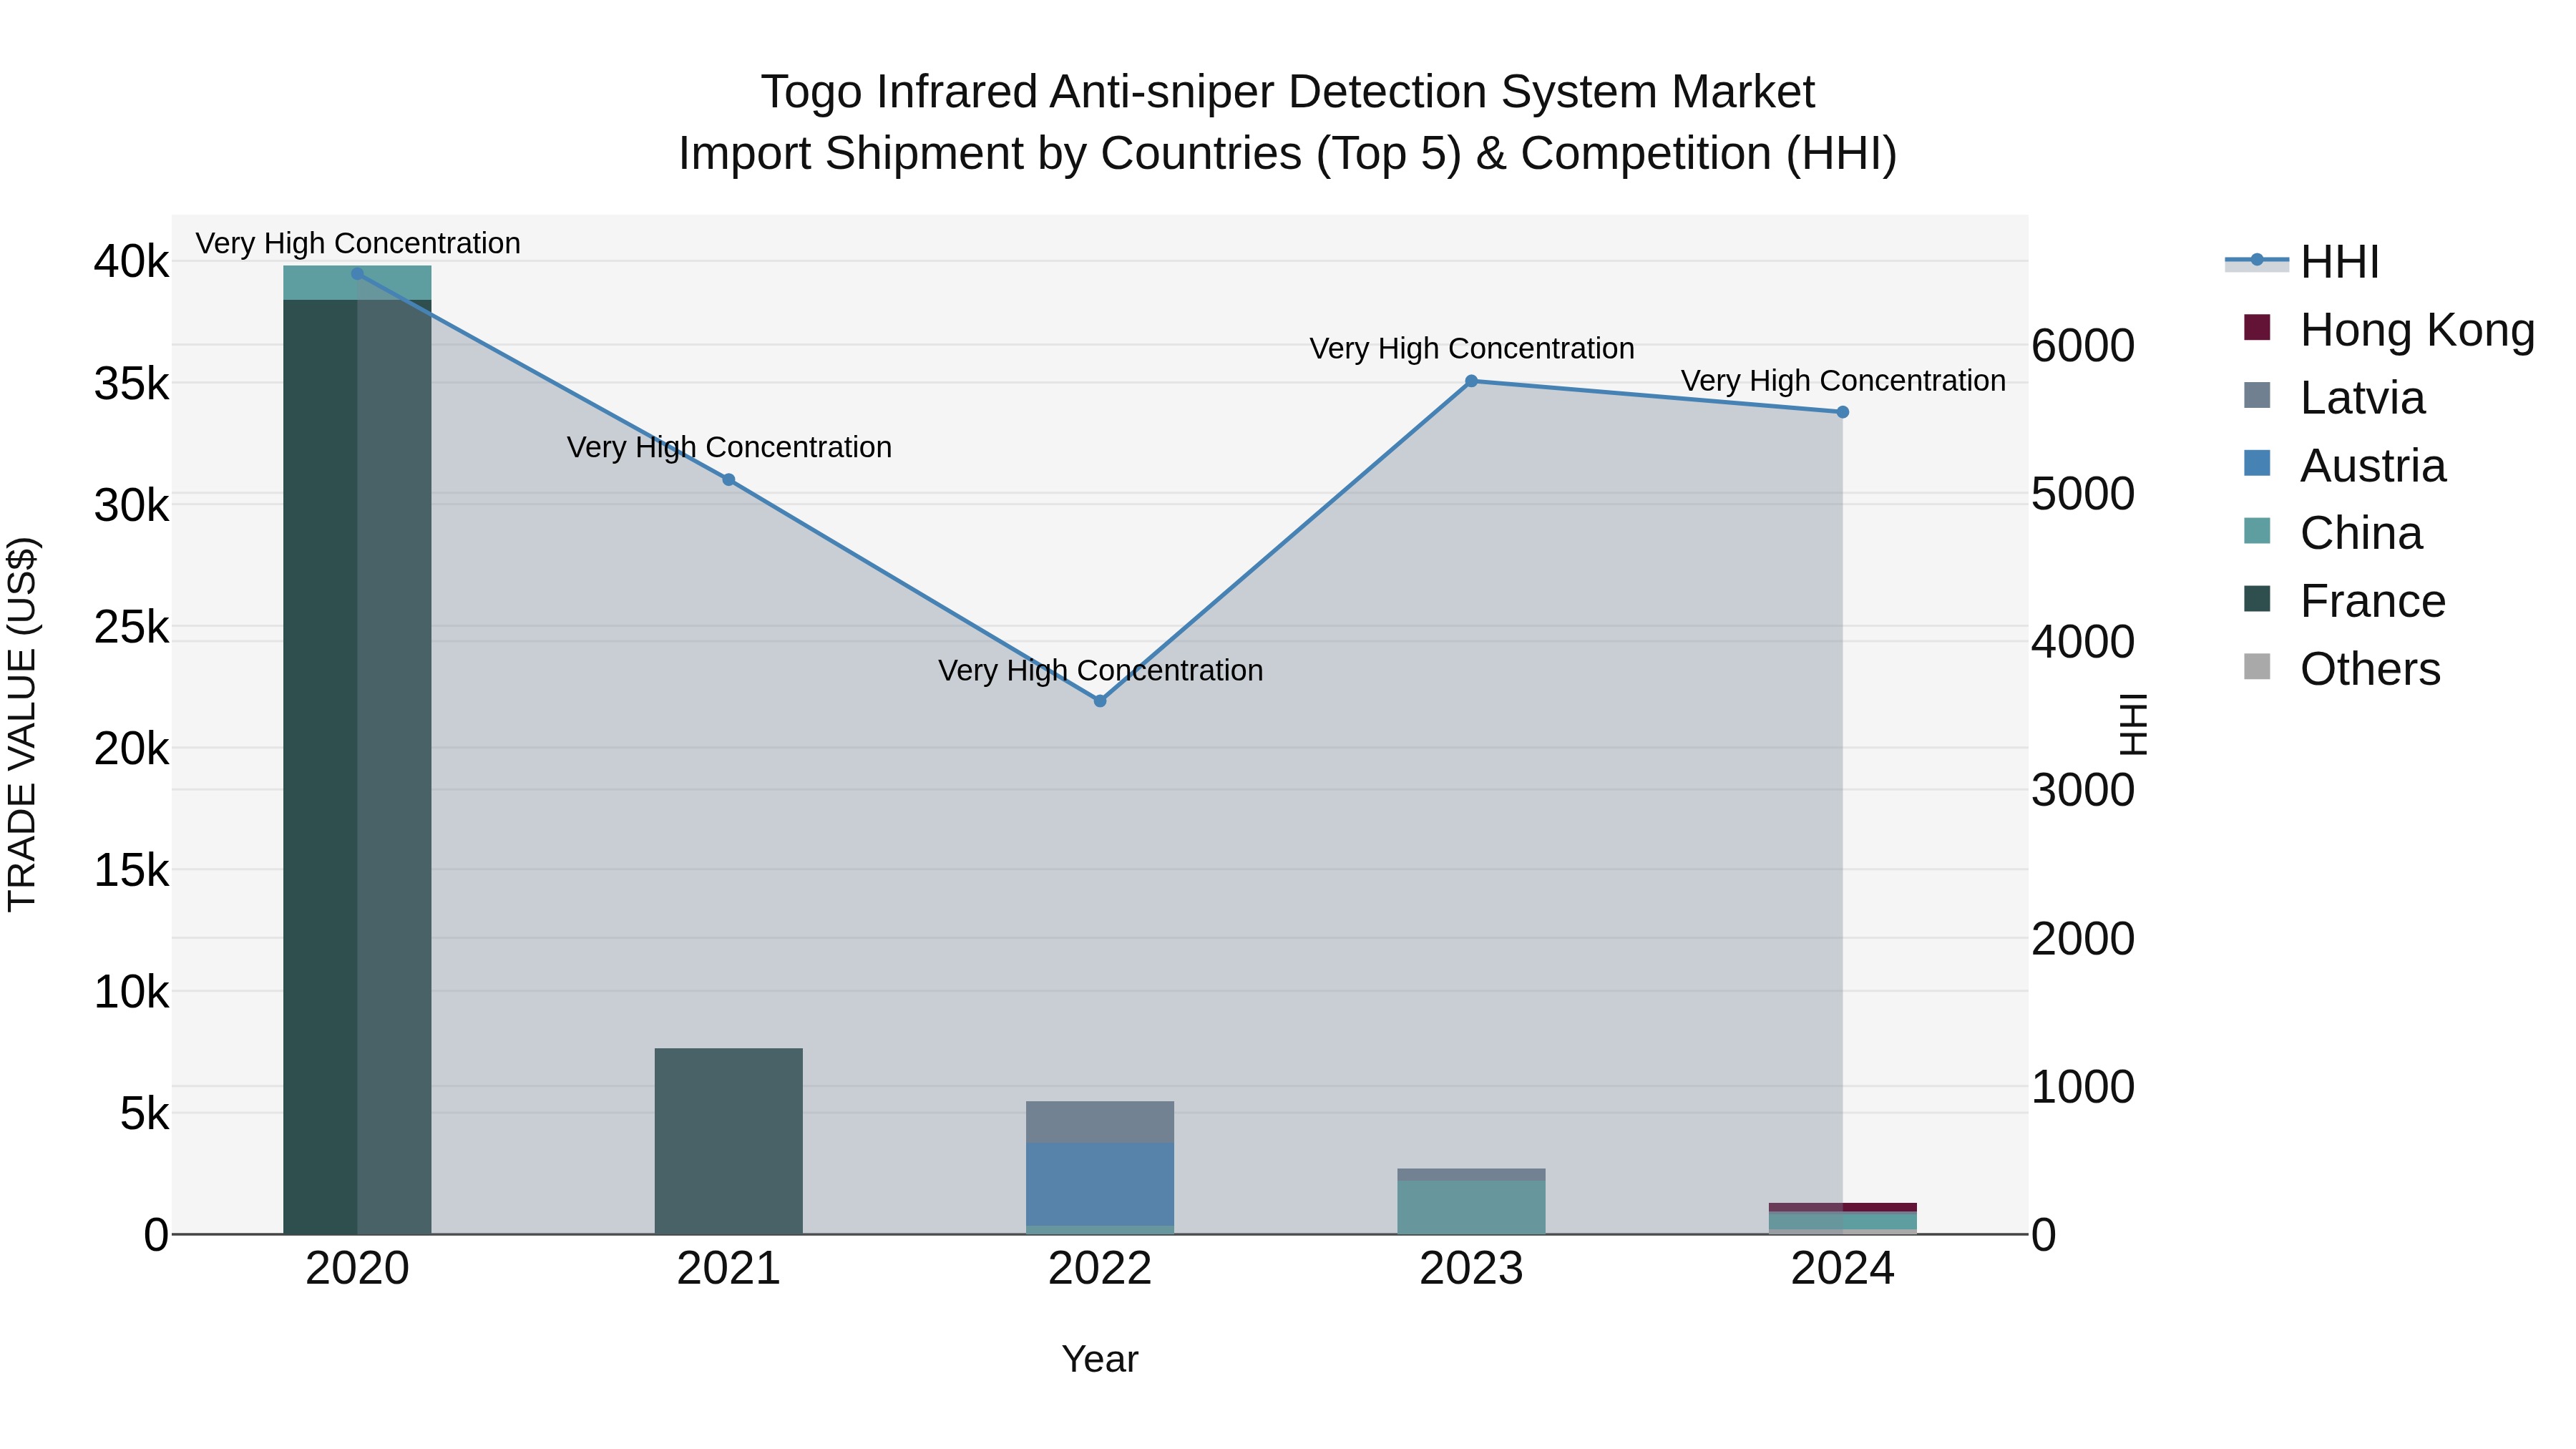This screenshot has height=1449, width=2576.
Task: Toggle France legend entry
Action: [2345, 601]
